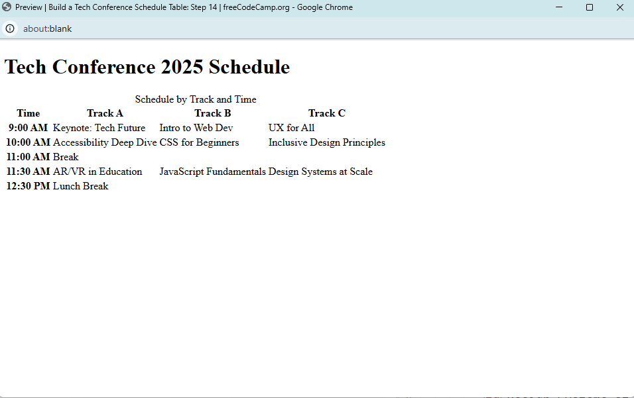Click the Tech Conference 2025 Schedule heading

point(147,67)
